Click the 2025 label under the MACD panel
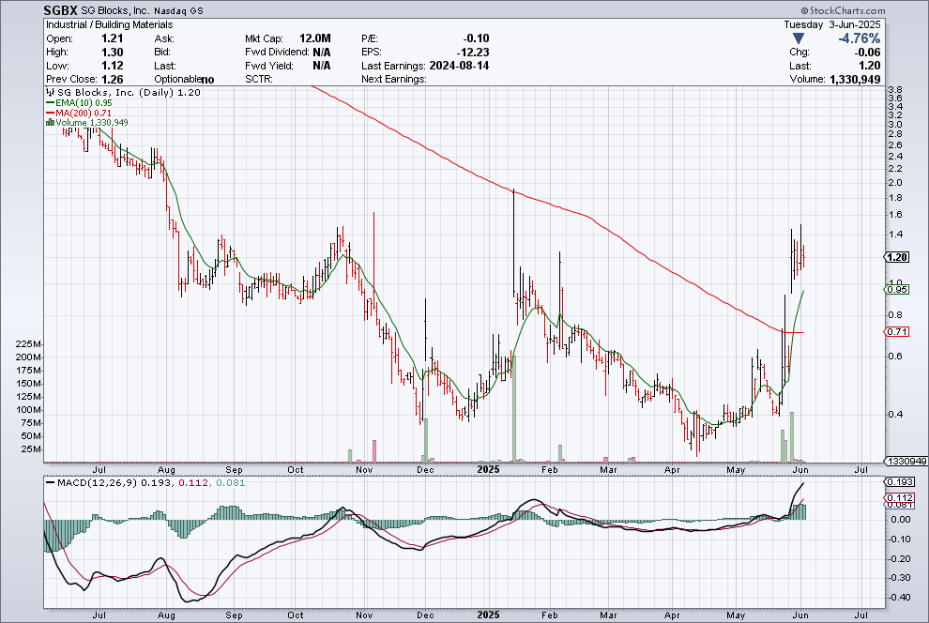Screen dimensions: 929x623 pos(488,615)
